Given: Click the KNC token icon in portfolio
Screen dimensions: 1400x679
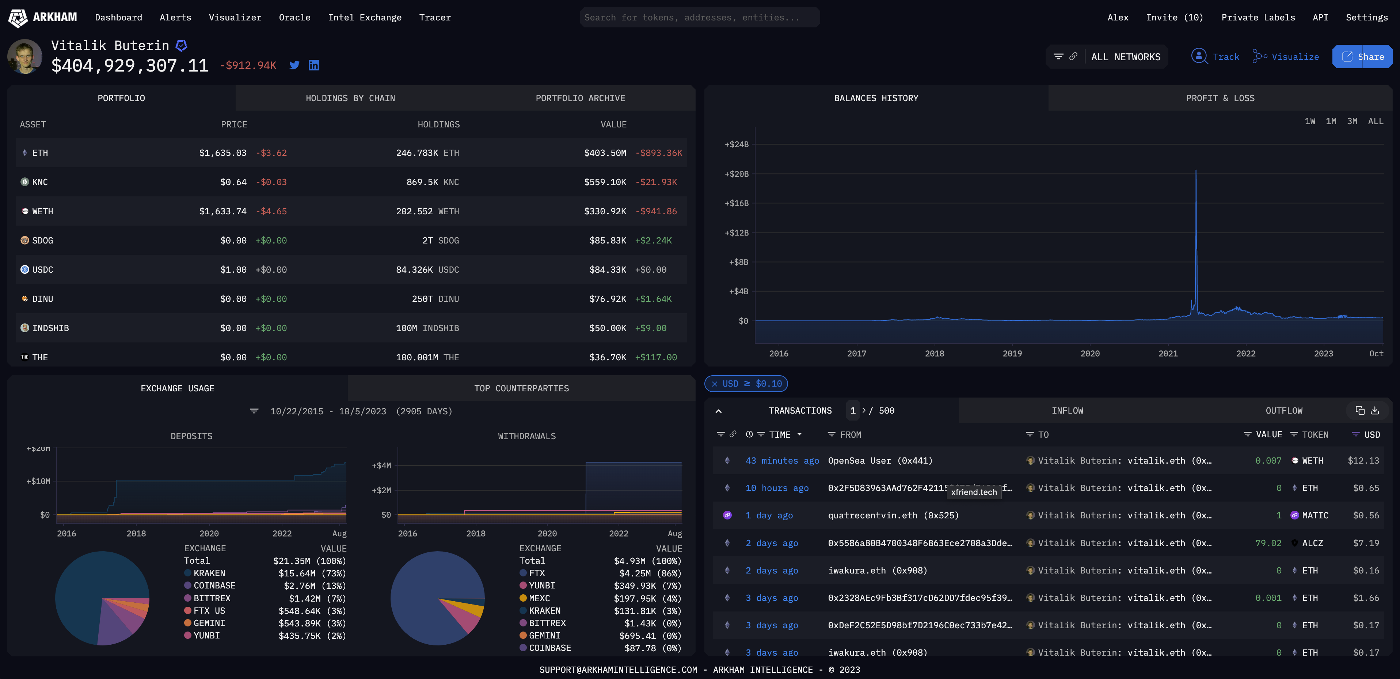Looking at the screenshot, I should (24, 182).
